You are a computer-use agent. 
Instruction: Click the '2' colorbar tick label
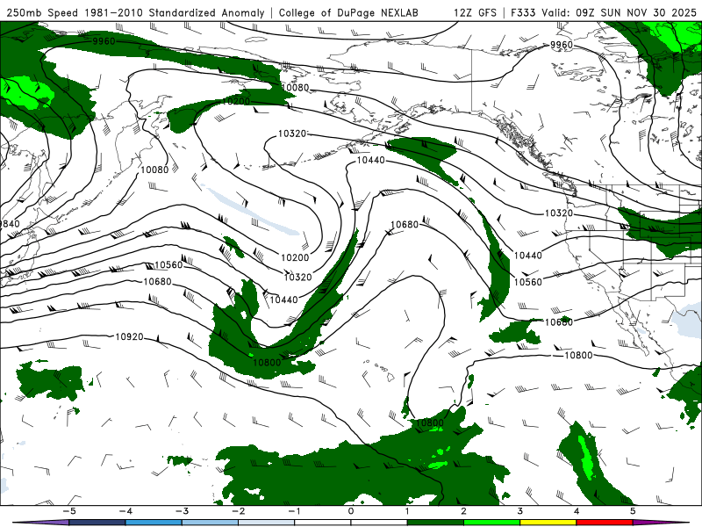click(464, 511)
